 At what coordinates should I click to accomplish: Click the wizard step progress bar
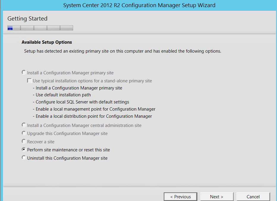click(40, 28)
